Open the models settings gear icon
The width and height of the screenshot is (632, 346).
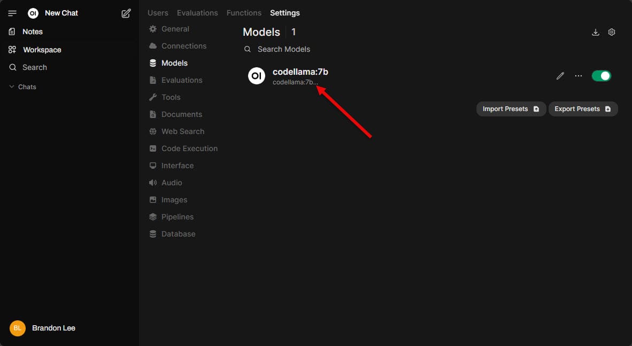(612, 32)
